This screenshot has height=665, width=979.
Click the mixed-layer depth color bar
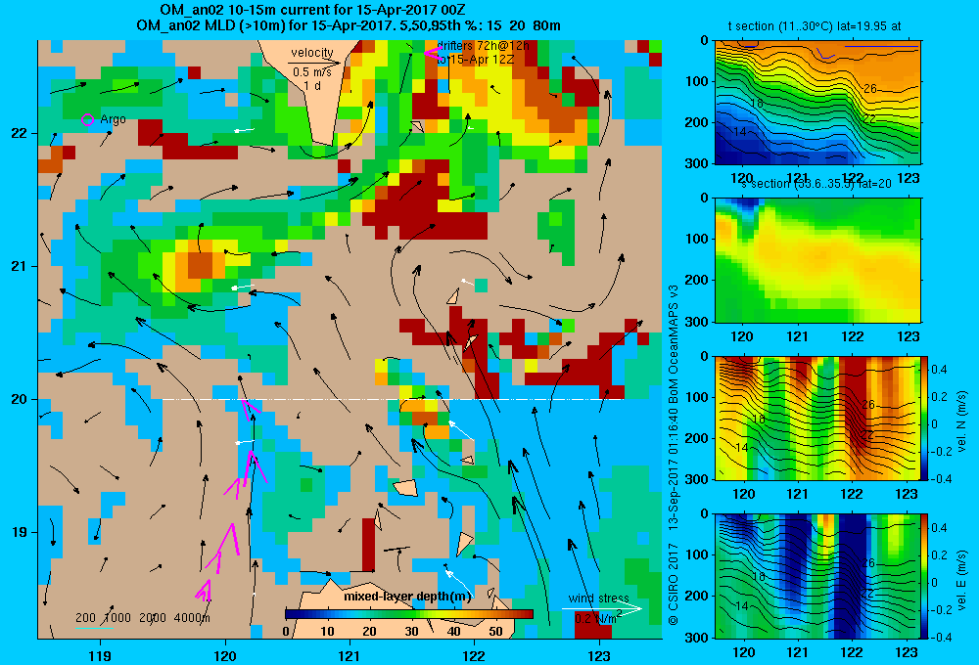409,614
